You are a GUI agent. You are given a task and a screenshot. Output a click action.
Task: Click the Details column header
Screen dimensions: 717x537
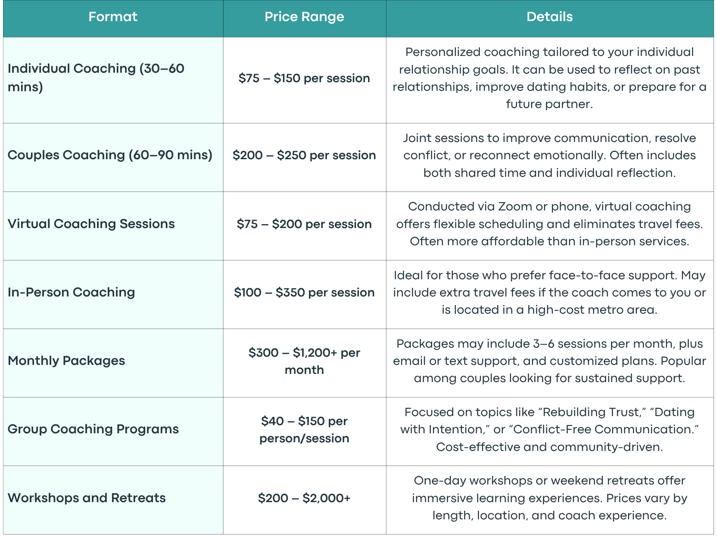coord(549,17)
